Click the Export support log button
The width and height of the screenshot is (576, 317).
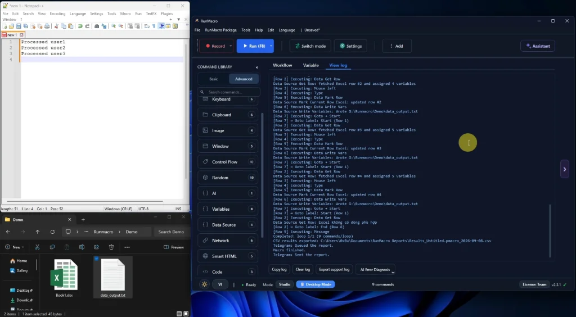tap(334, 269)
